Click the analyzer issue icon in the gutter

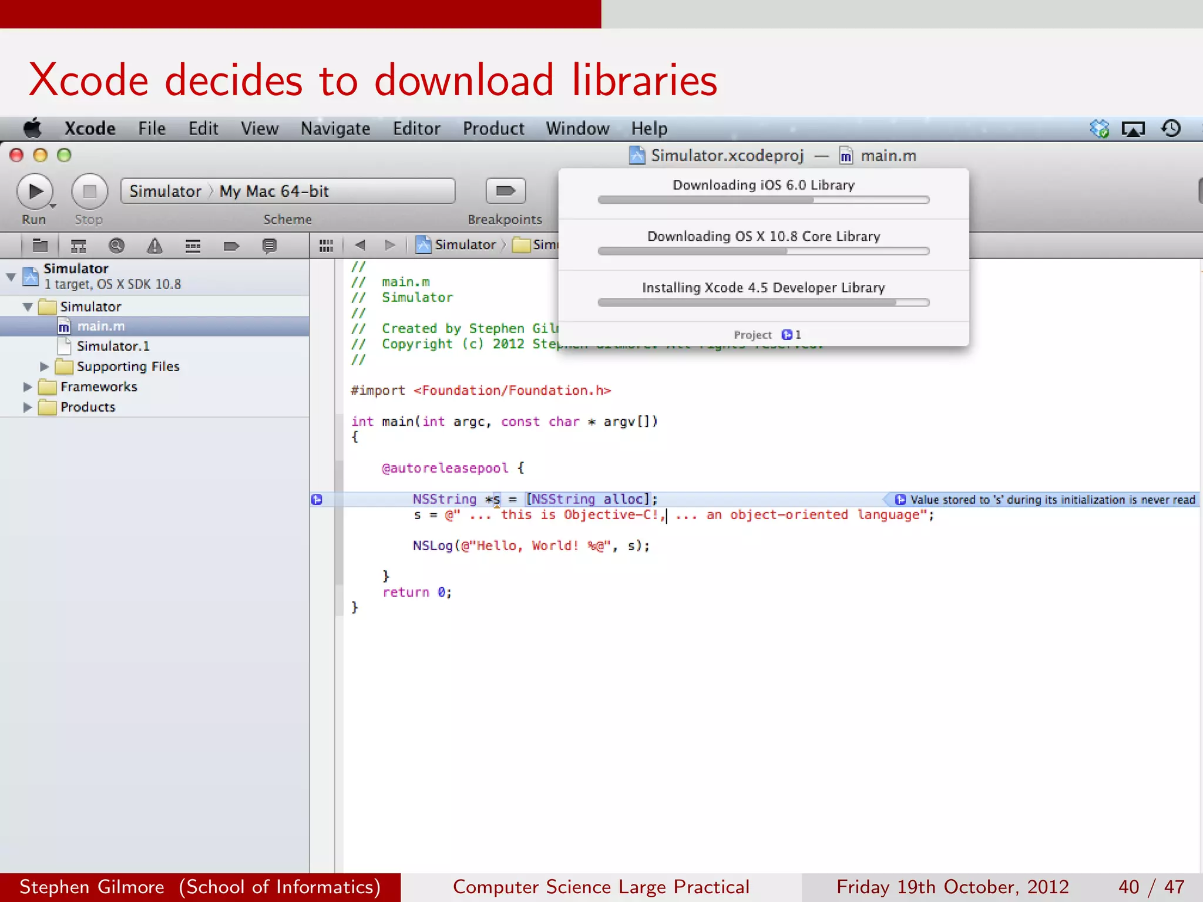[x=317, y=500]
